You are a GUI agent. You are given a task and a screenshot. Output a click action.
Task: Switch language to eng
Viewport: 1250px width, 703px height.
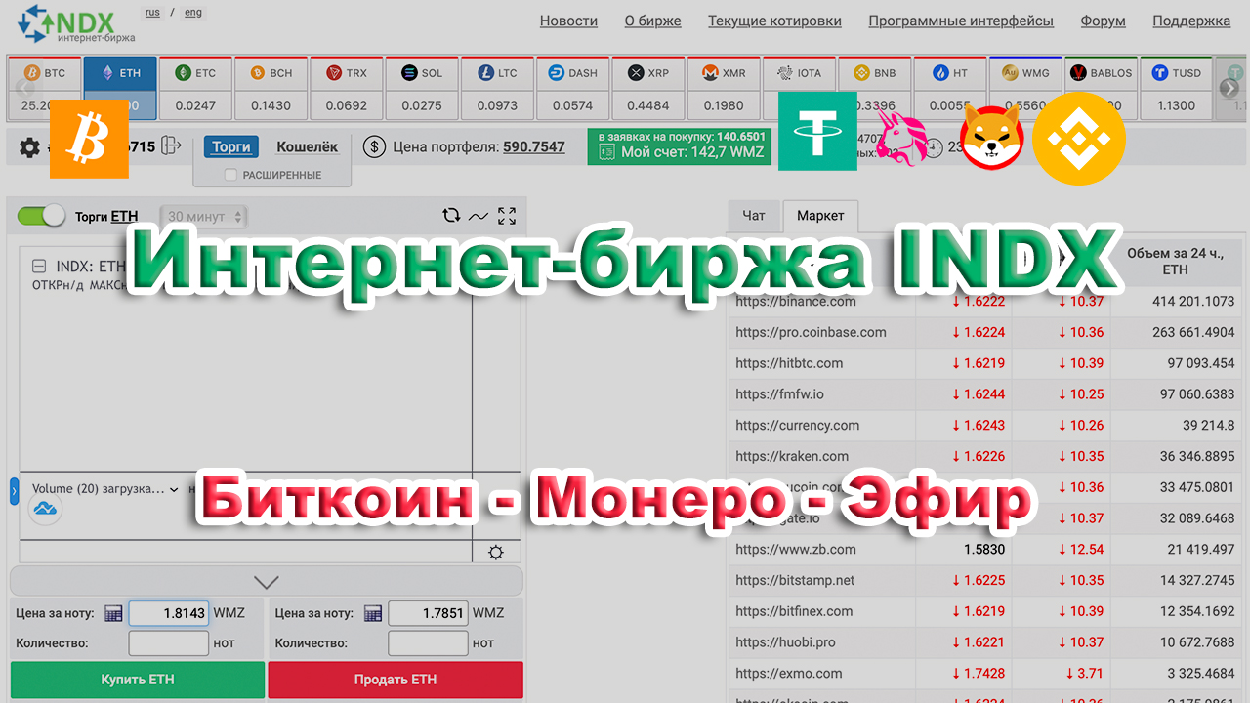coord(193,13)
